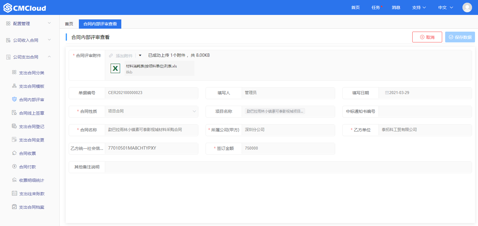Click the CMCloud logo

(x=25, y=8)
